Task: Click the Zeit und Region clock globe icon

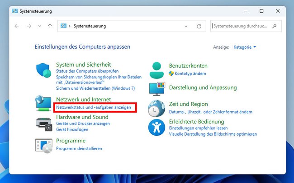Action: (x=156, y=109)
